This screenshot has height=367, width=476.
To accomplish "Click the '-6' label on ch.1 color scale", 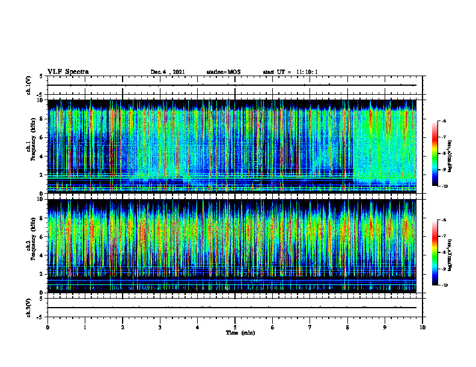I will pos(444,121).
